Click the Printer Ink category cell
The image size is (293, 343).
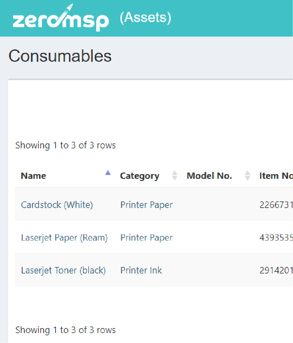(x=141, y=270)
